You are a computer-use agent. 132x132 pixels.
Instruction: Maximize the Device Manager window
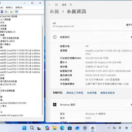32,3
